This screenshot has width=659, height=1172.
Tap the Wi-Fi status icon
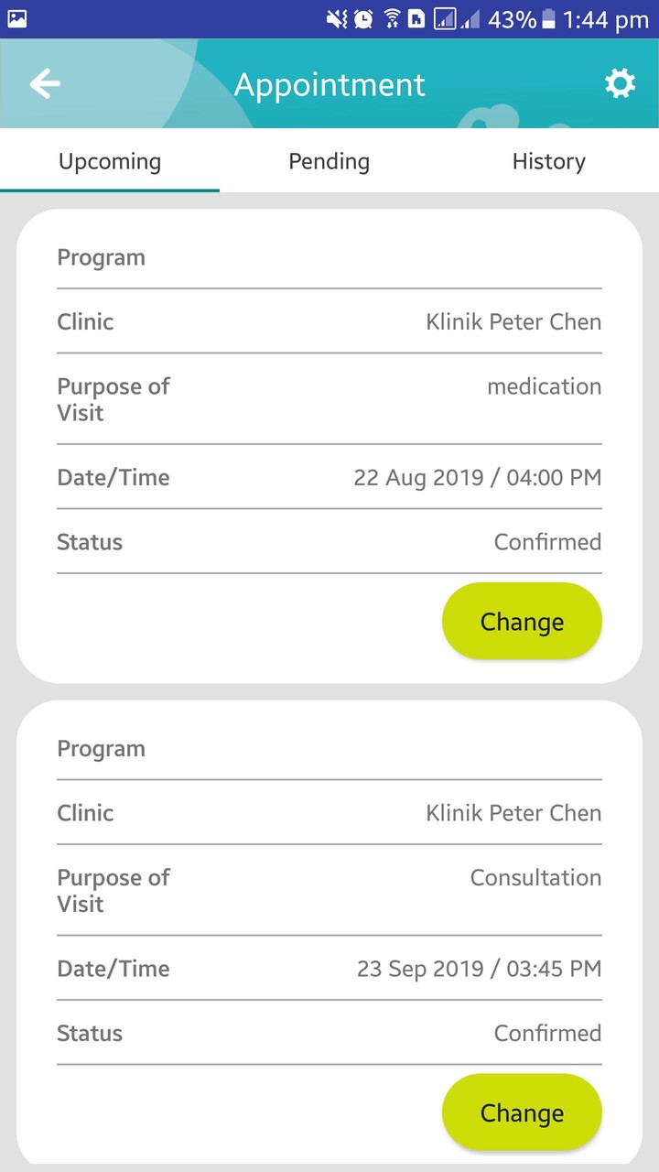tap(392, 19)
